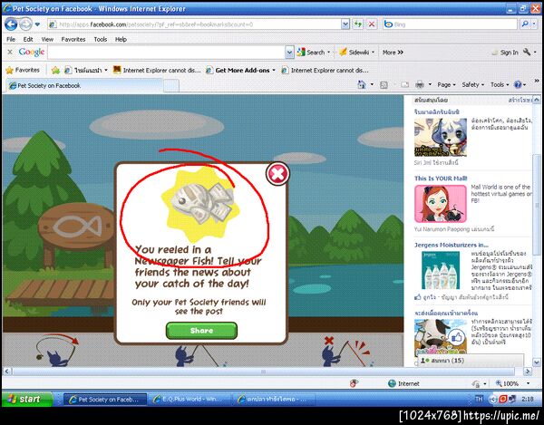544x425 pixels.
Task: Click the cast line tutorial cat icon
Action: tap(57, 350)
